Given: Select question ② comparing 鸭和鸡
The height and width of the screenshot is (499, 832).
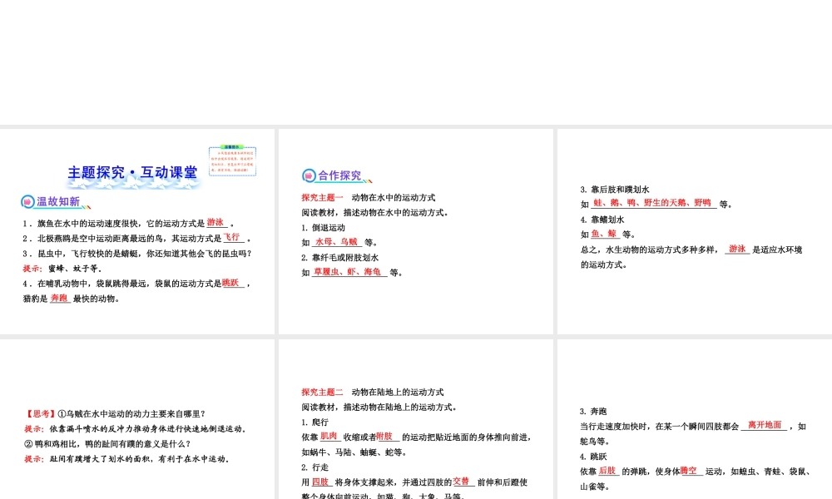Looking at the screenshot, I should tap(107, 444).
